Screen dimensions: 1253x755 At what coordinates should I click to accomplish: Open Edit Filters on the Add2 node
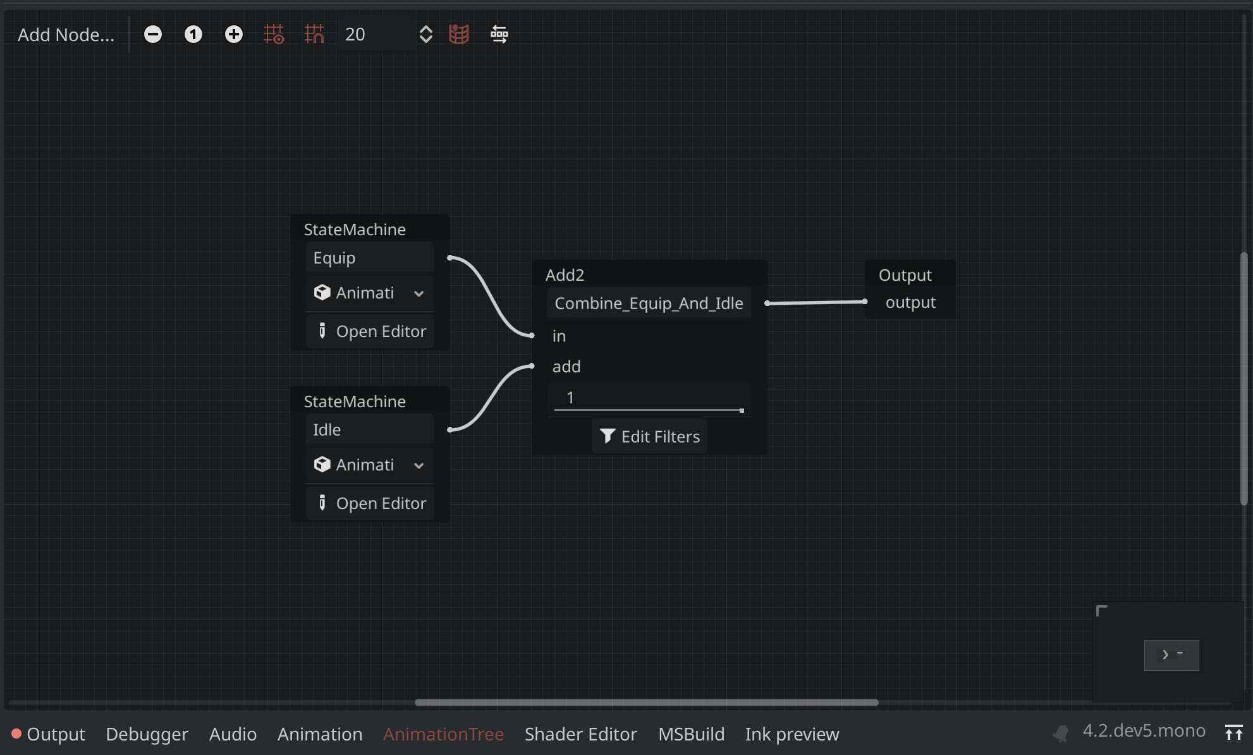pyautogui.click(x=649, y=436)
